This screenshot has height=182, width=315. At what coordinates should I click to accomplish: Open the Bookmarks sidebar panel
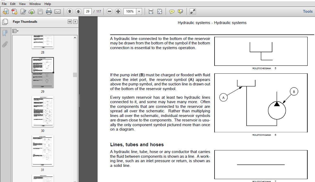click(5, 33)
